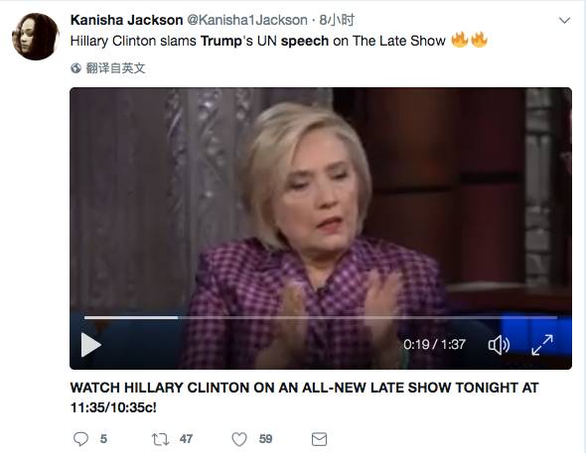Click the 8小时 timestamp
Screen dimensions: 586x453
pos(337,20)
